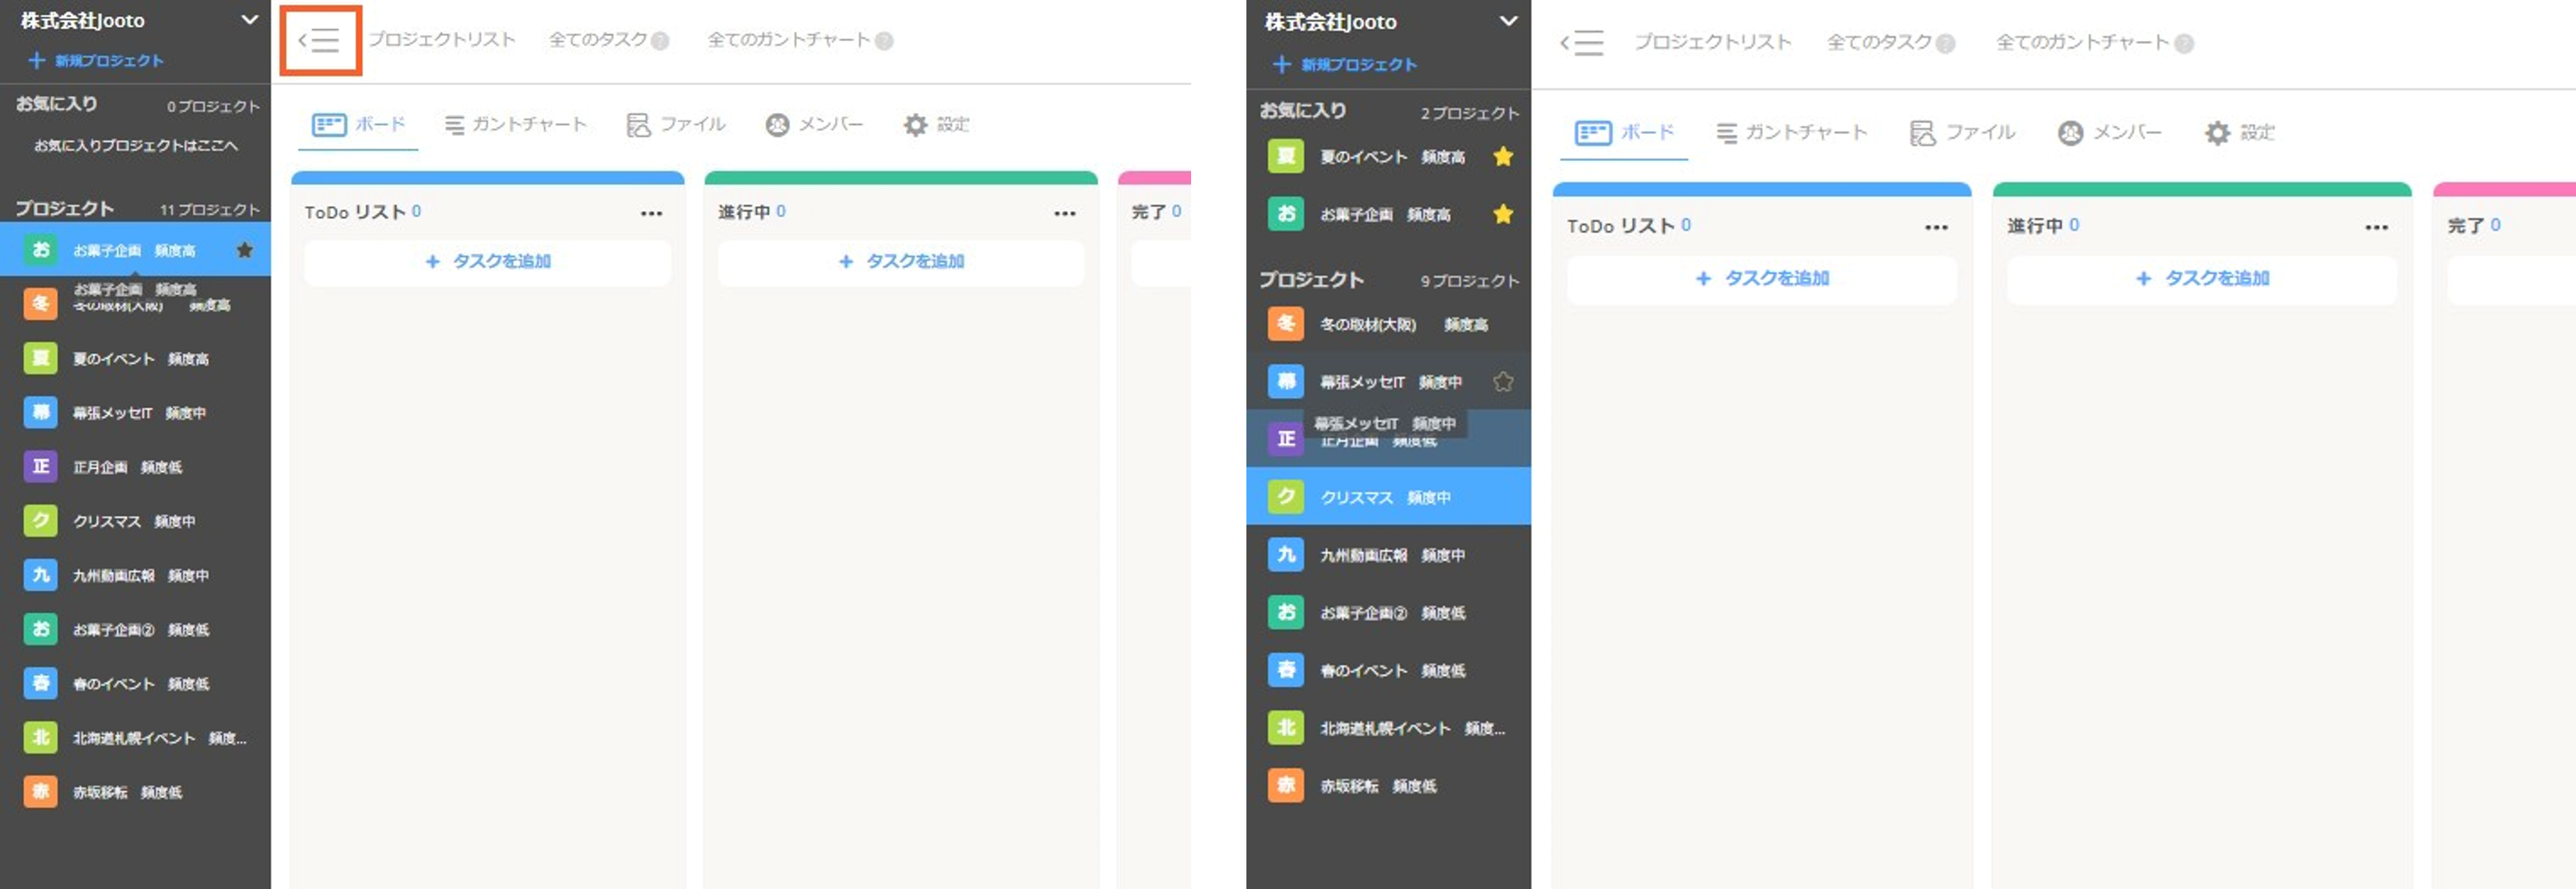Open the ToDo リスト options menu
This screenshot has width=2576, height=889.
652,212
